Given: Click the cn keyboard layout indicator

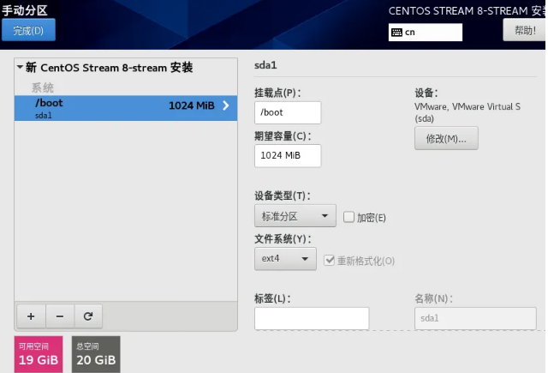Looking at the screenshot, I should pos(425,33).
